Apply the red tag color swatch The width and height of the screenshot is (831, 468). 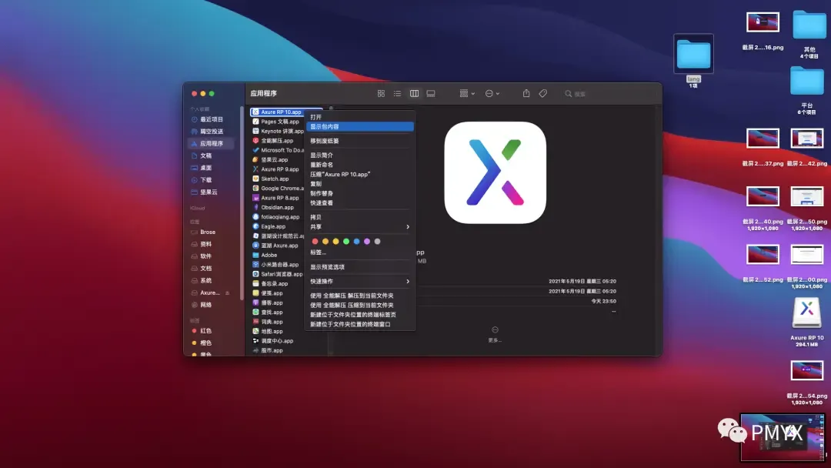(315, 240)
